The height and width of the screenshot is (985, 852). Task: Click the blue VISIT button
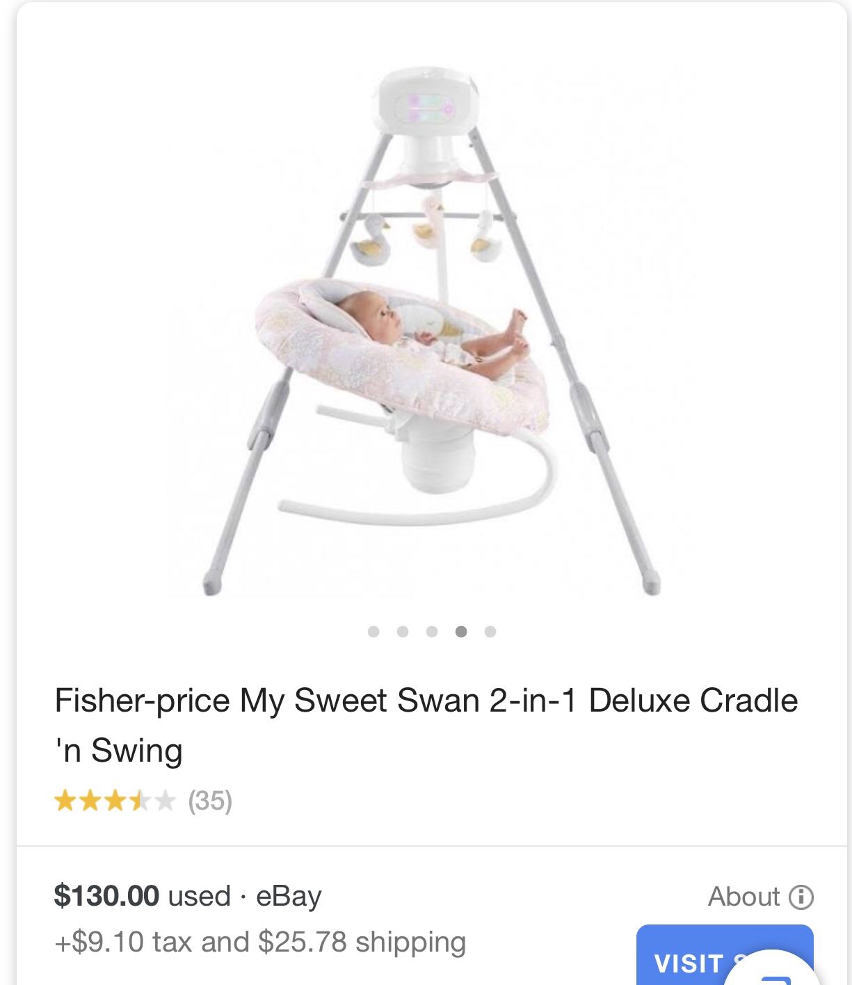click(689, 962)
